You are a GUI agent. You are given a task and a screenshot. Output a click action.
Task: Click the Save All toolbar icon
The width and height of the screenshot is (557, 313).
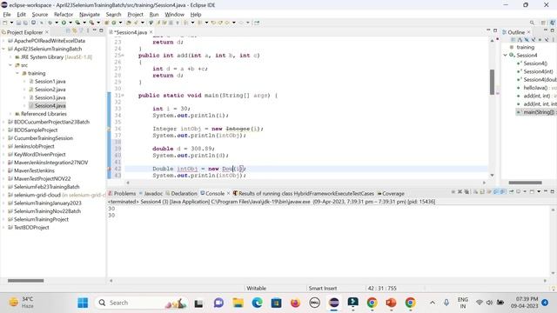[25, 23]
